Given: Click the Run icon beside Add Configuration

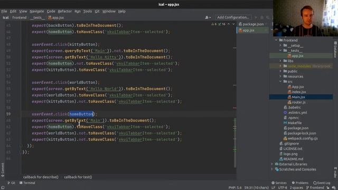Looking at the screenshot, I should (x=256, y=17).
